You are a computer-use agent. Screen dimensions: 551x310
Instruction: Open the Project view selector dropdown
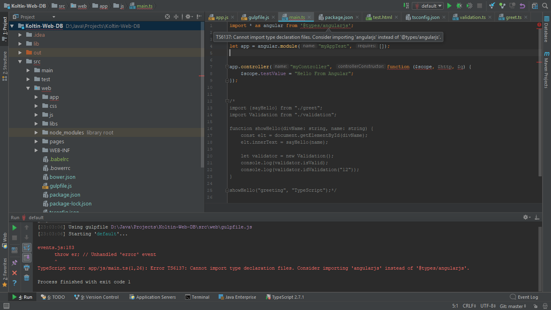coord(34,17)
